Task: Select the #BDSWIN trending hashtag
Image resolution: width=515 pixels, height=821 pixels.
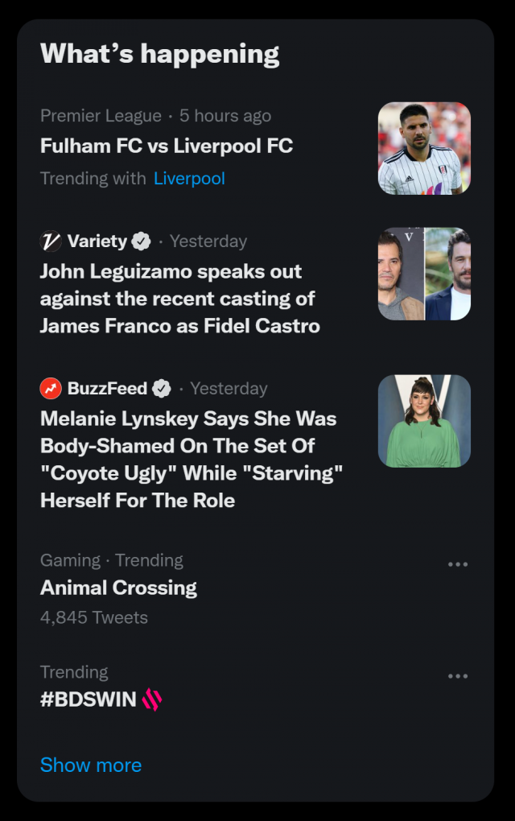Action: coord(89,699)
